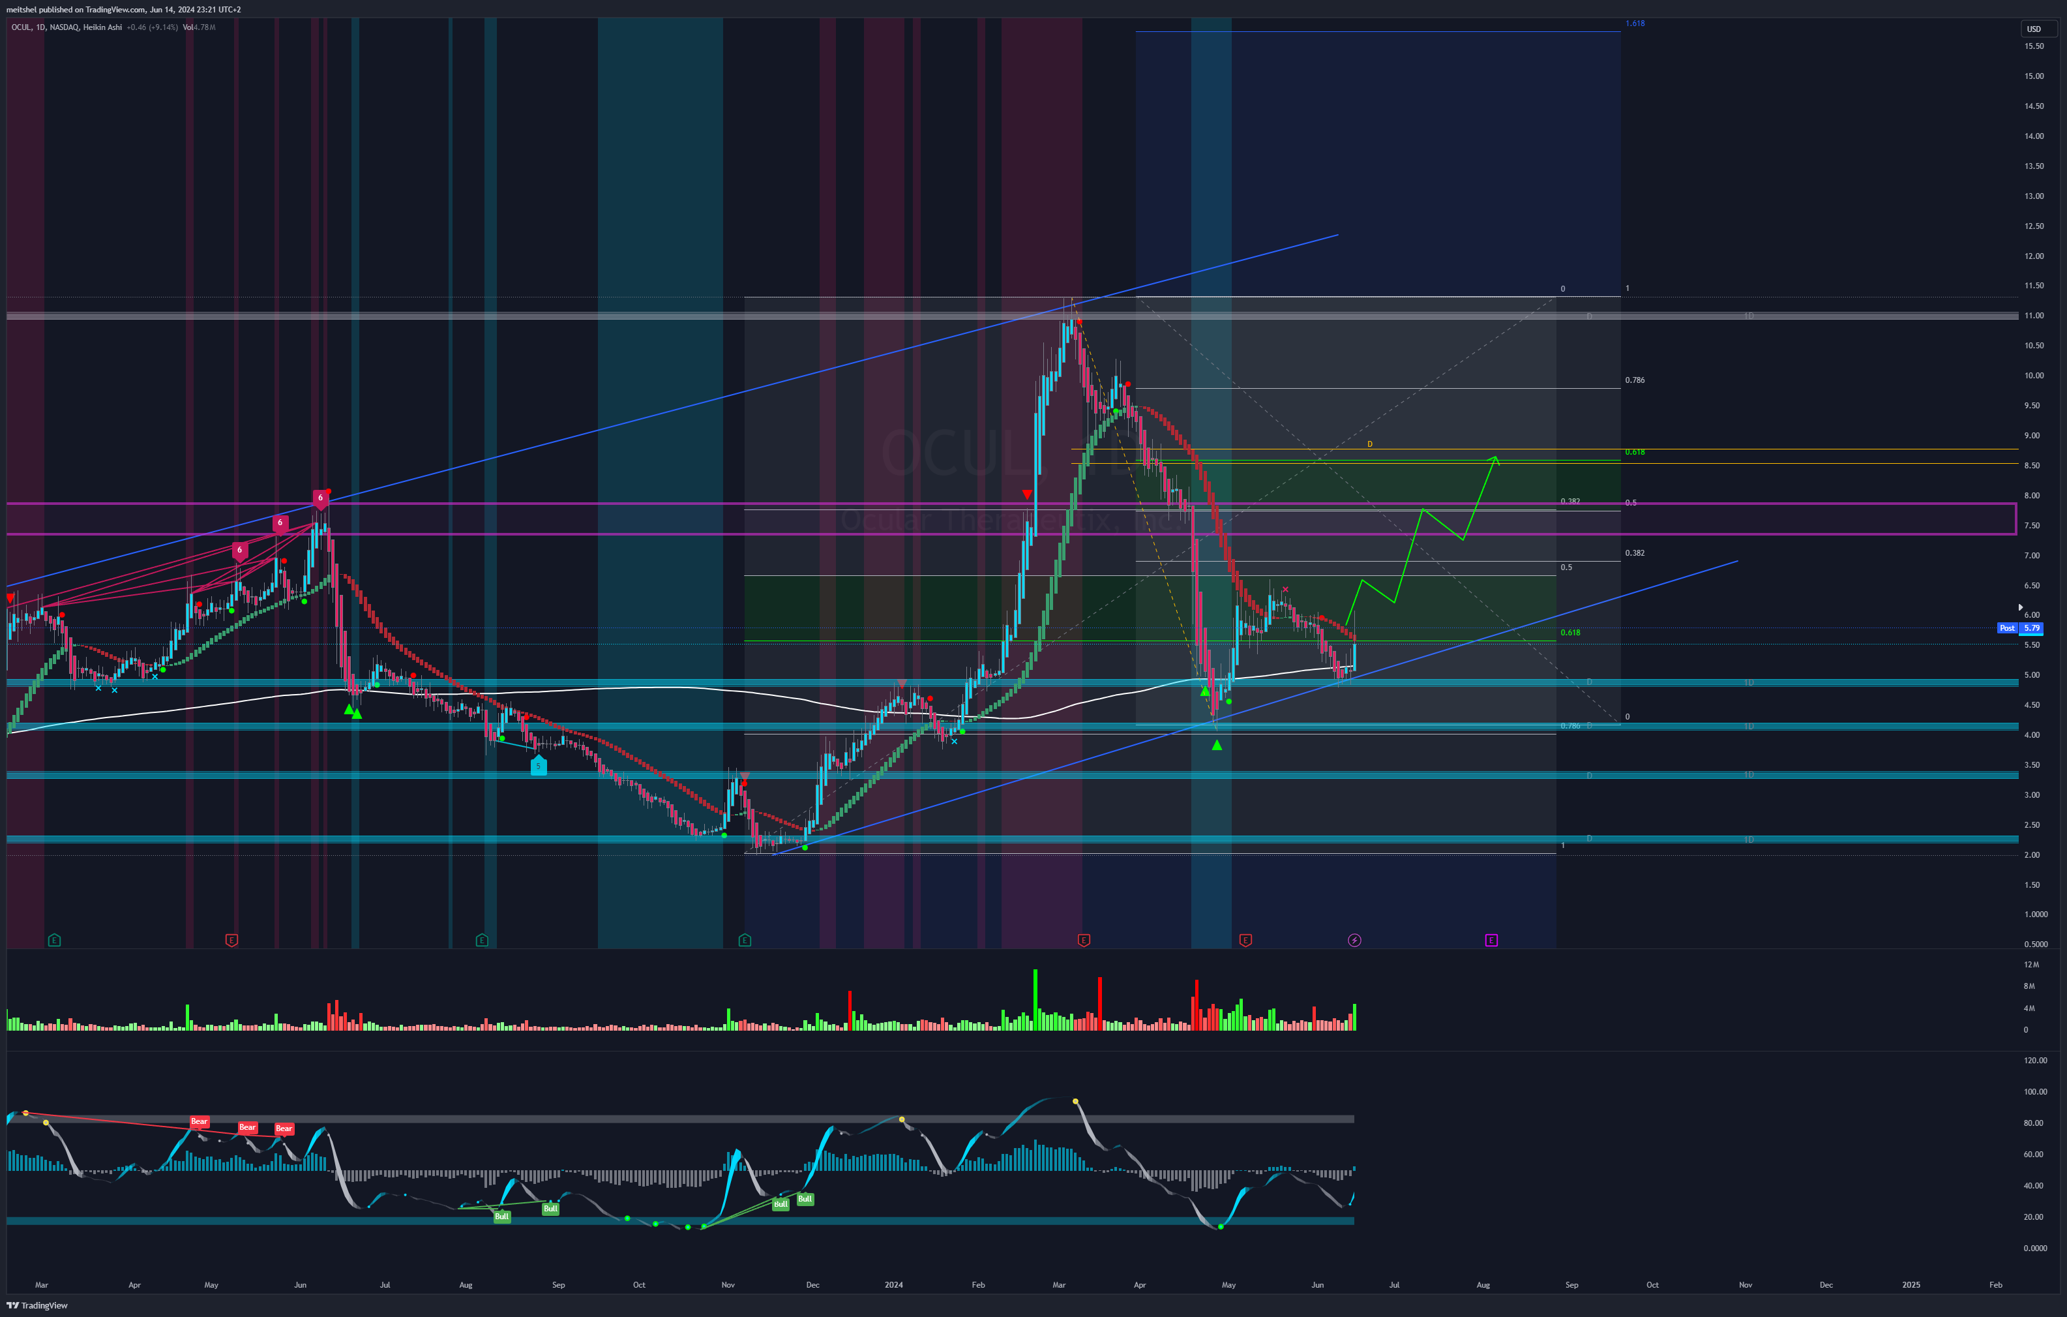Viewport: 2067px width, 1317px height.
Task: Select the 15.50 price axis value
Action: (x=2034, y=46)
